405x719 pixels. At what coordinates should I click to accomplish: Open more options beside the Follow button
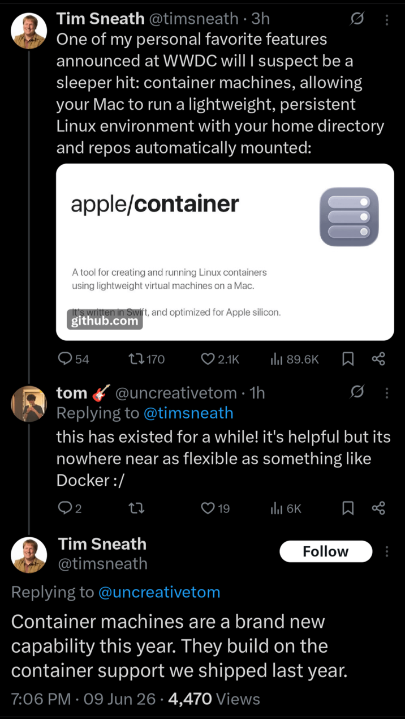pyautogui.click(x=387, y=551)
